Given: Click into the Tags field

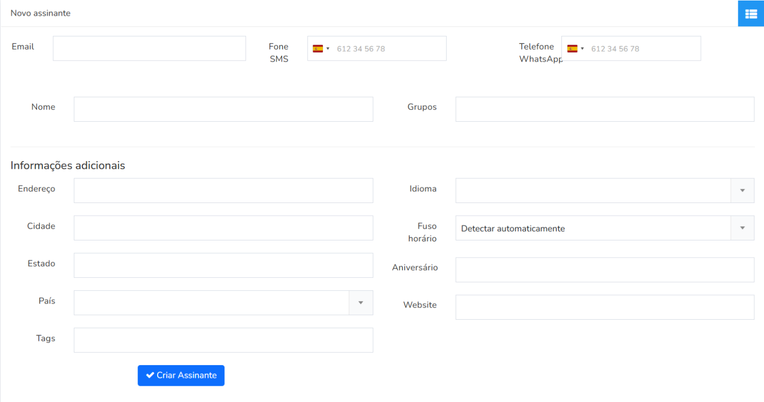Looking at the screenshot, I should (223, 340).
